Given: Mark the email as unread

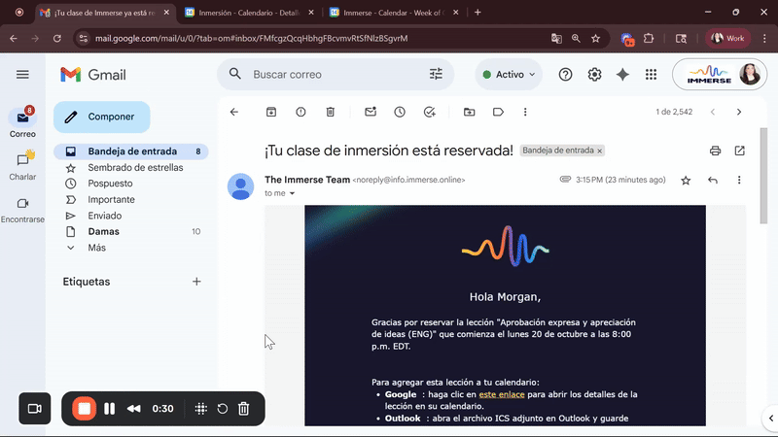Looking at the screenshot, I should coord(371,113).
